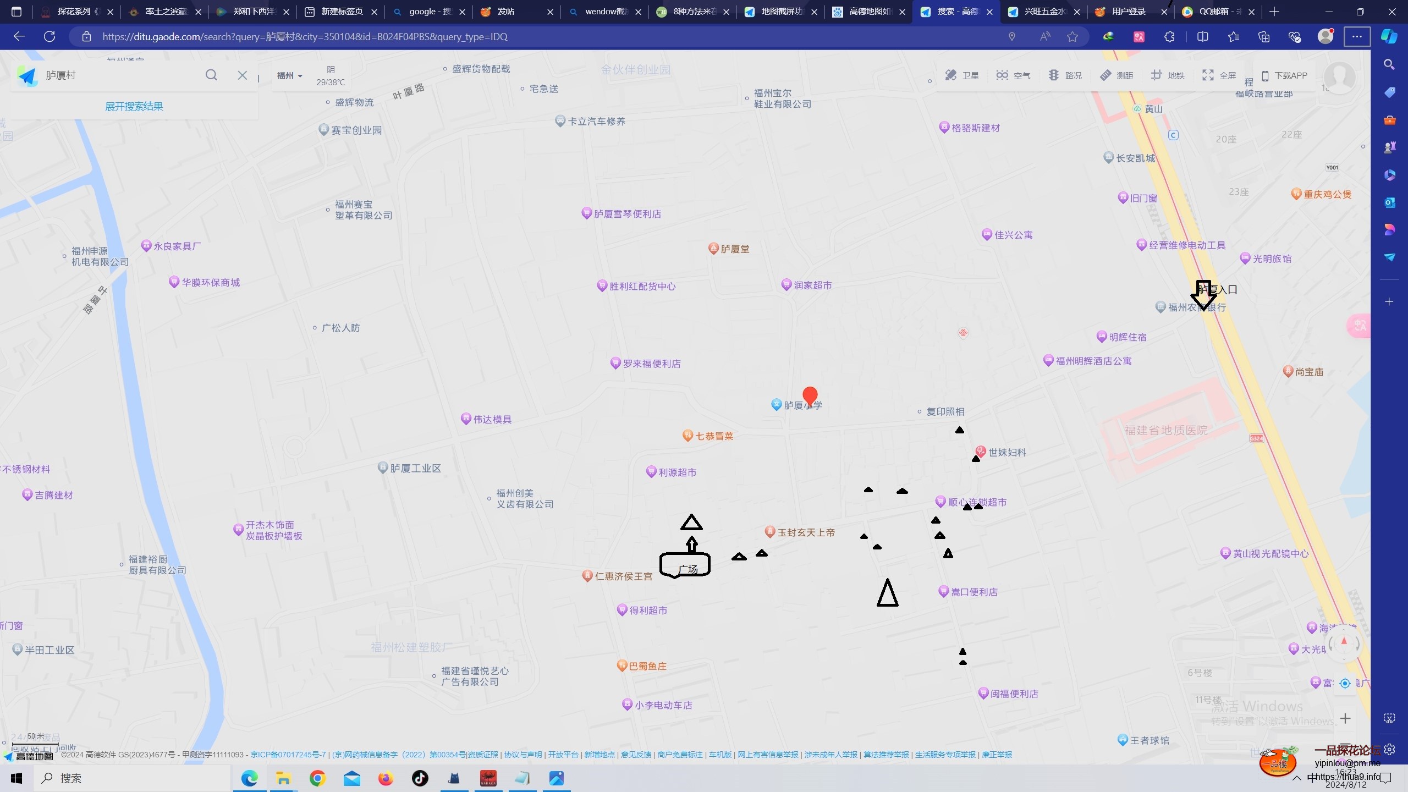Toggle the satellite (卫星) map layer
The height and width of the screenshot is (792, 1408).
(961, 75)
